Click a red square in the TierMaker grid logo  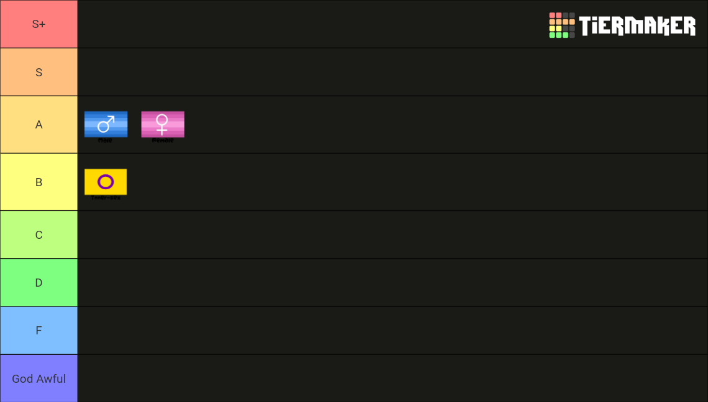point(551,14)
